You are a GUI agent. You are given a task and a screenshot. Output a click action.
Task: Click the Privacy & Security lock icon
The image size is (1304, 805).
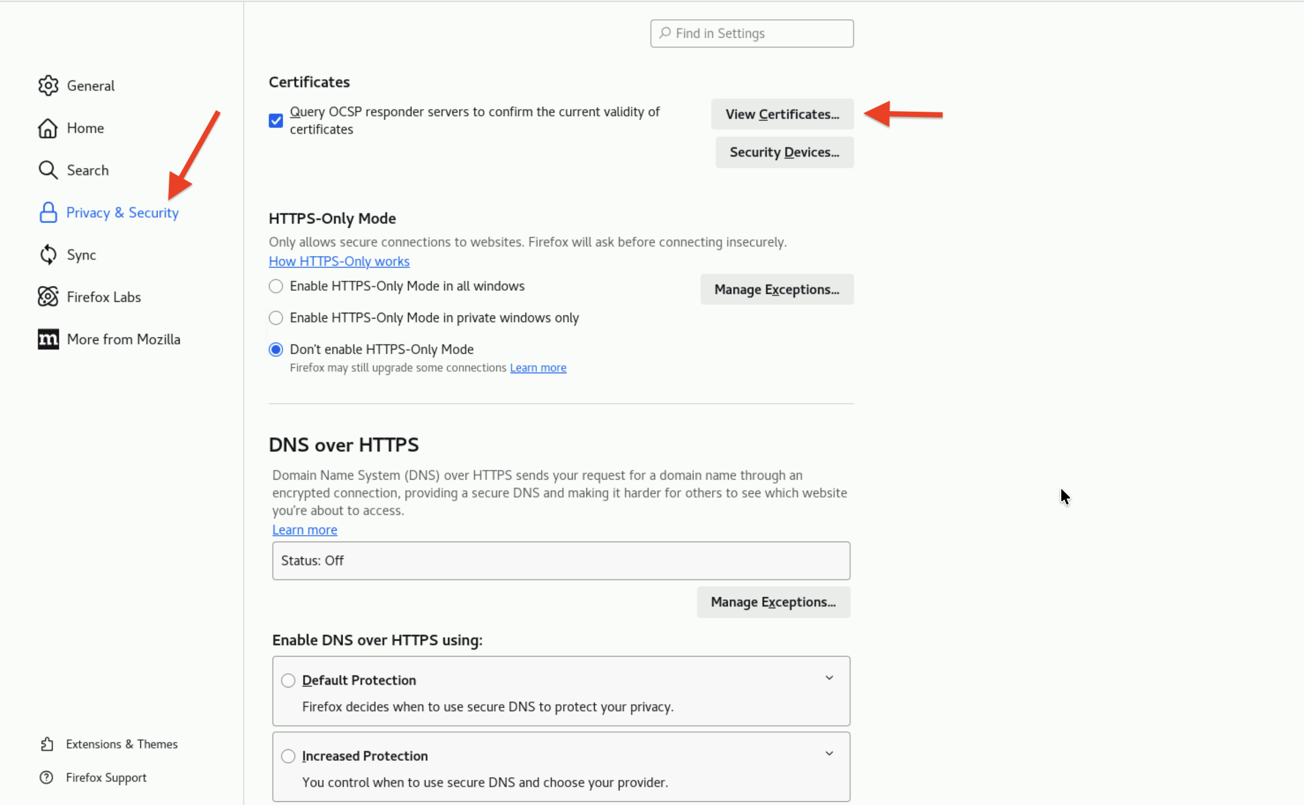48,213
